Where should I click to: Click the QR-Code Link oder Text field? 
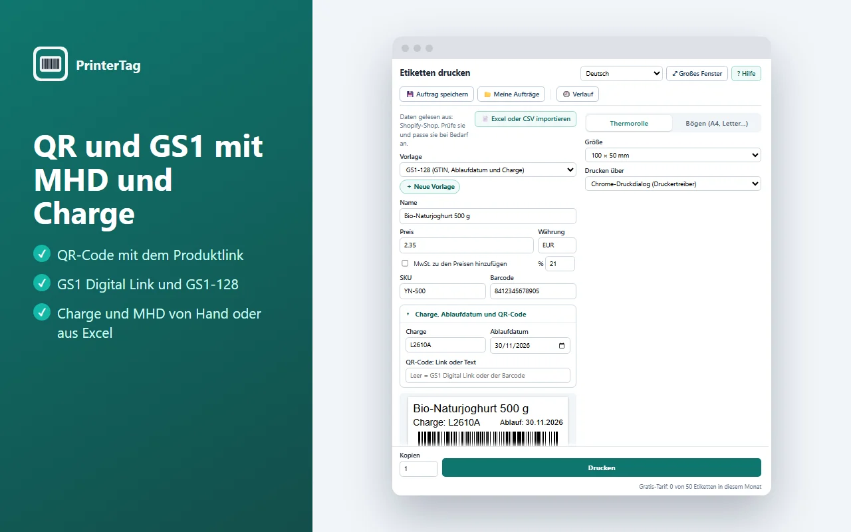pos(488,376)
